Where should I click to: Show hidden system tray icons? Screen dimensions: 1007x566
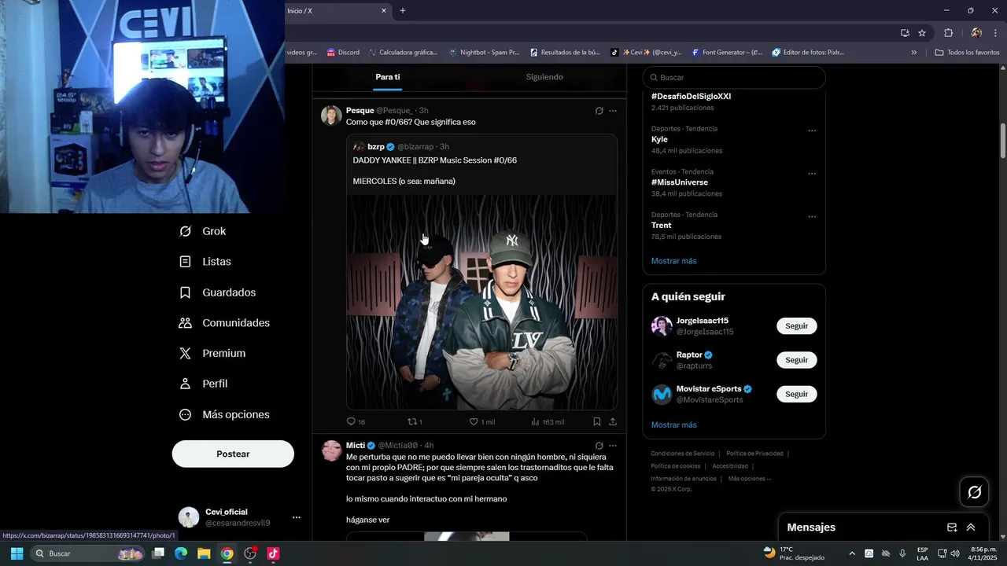[x=851, y=553]
